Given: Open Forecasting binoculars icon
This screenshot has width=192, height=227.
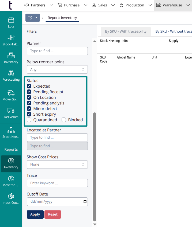Looking at the screenshot, I should [x=11, y=73].
